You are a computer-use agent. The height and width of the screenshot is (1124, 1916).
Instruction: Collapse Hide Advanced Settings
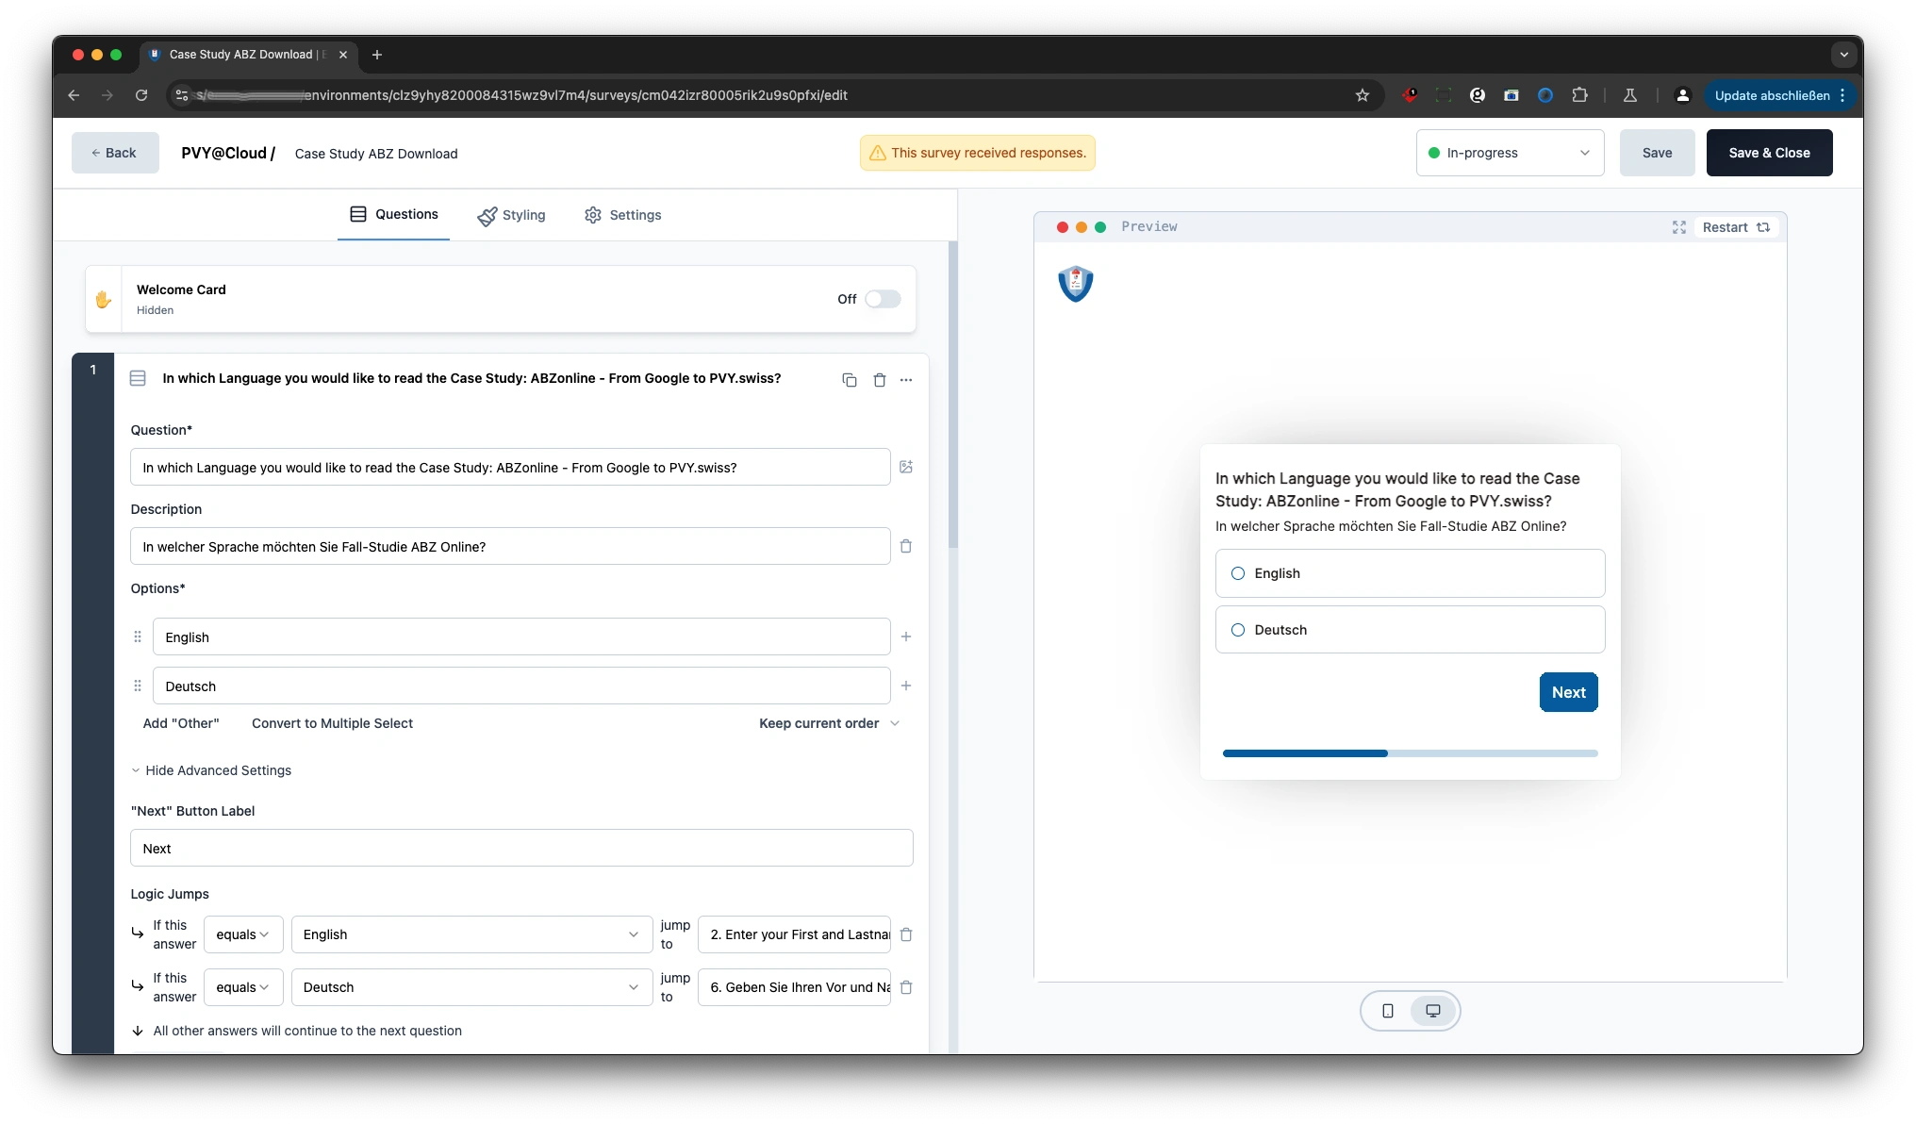click(211, 770)
